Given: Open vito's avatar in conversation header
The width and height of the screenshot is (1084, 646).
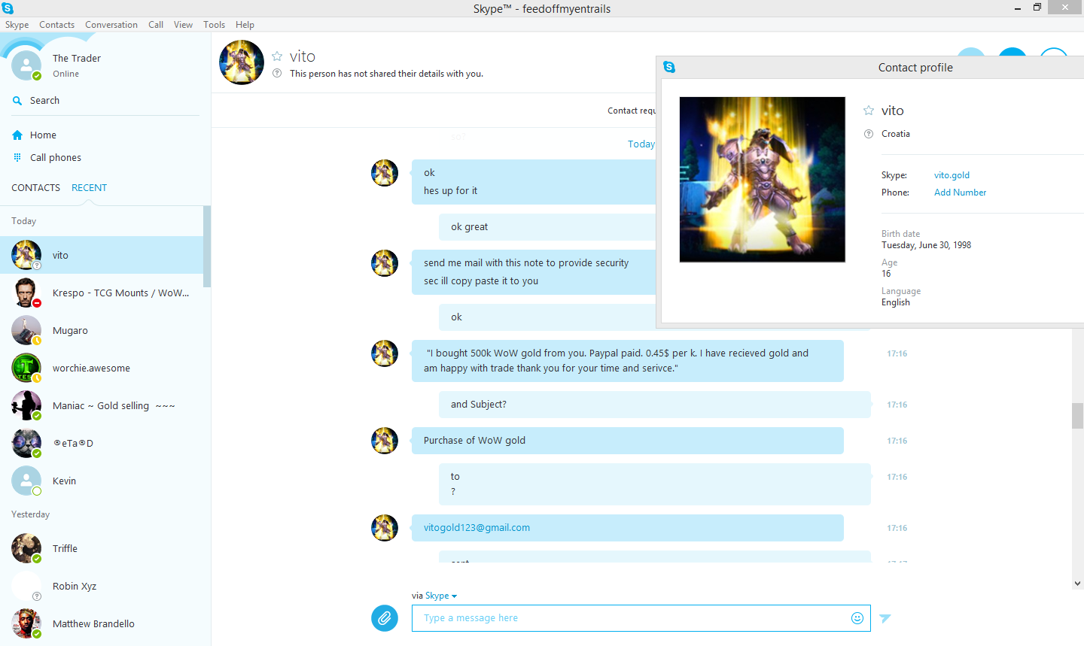Looking at the screenshot, I should tap(242, 62).
